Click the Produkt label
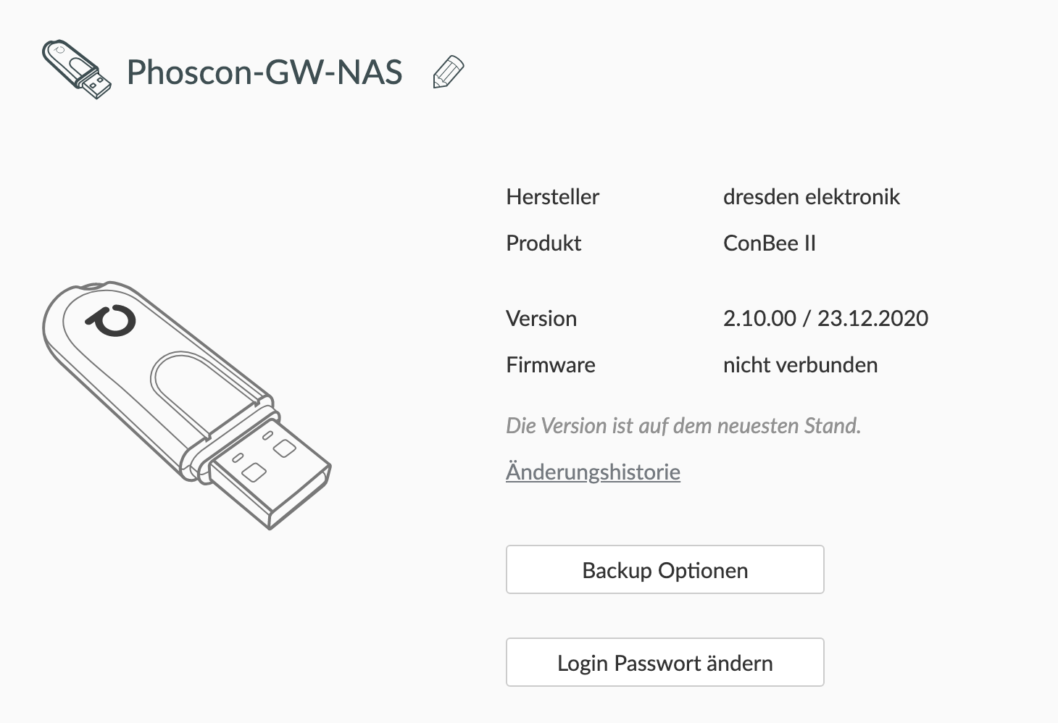 [543, 243]
